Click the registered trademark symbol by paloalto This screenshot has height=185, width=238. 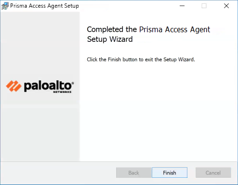pos(73,83)
